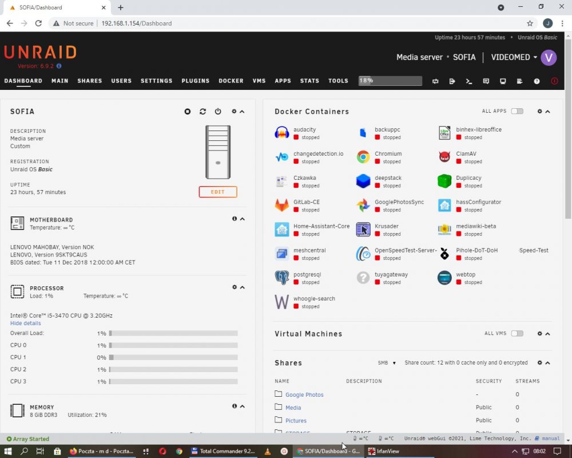
Task: Bookmark this page with the star icon
Action: [530, 23]
